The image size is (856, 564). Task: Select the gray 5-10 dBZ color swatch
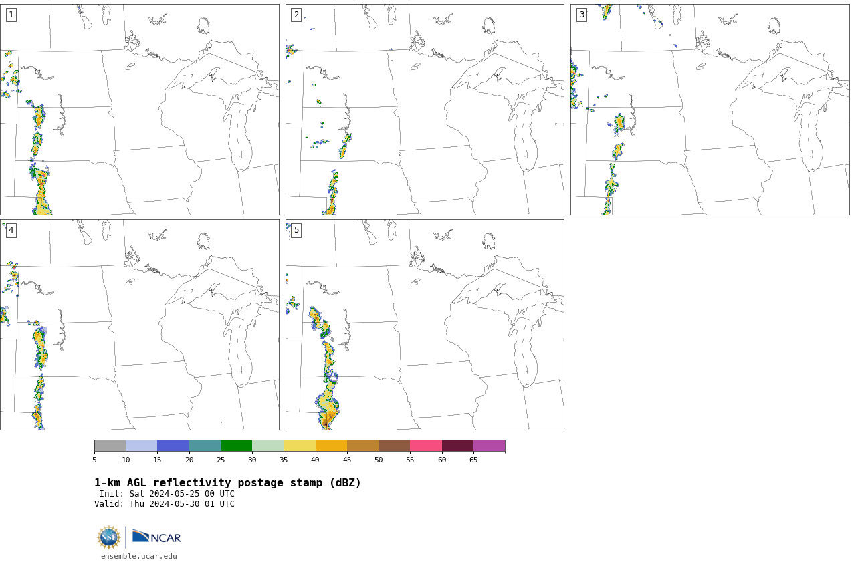pos(110,446)
